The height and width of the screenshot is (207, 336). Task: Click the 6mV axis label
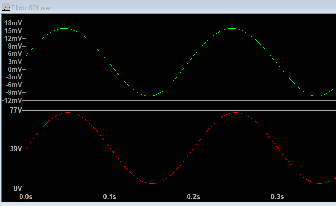point(15,54)
